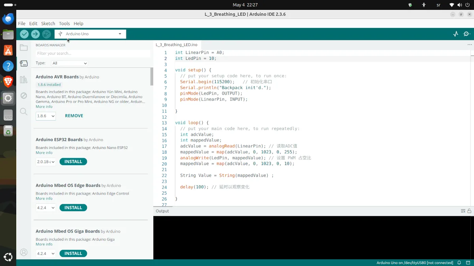Open the Arduino AVR Boards version dropdown
The height and width of the screenshot is (266, 474).
46,116
